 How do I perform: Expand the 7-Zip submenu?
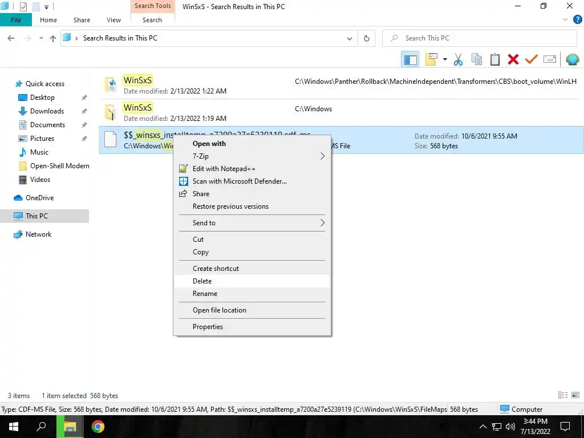click(x=252, y=156)
